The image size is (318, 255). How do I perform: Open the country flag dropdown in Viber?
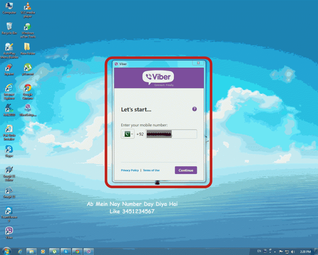click(x=128, y=134)
